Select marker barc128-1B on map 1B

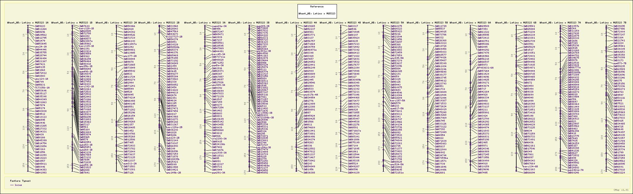(87, 28)
